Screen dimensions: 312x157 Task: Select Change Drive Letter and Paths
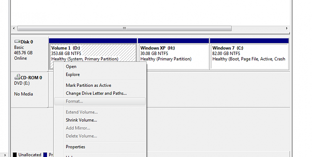point(97,93)
